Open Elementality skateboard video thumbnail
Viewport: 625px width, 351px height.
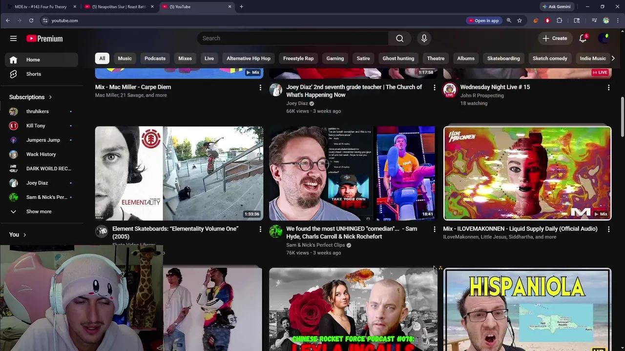click(179, 174)
